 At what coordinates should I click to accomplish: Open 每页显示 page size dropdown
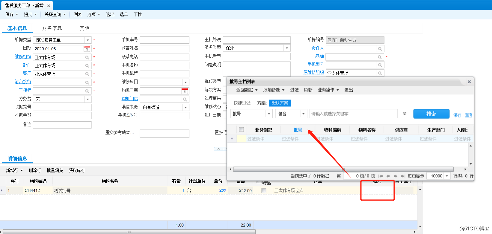[x=447, y=176]
